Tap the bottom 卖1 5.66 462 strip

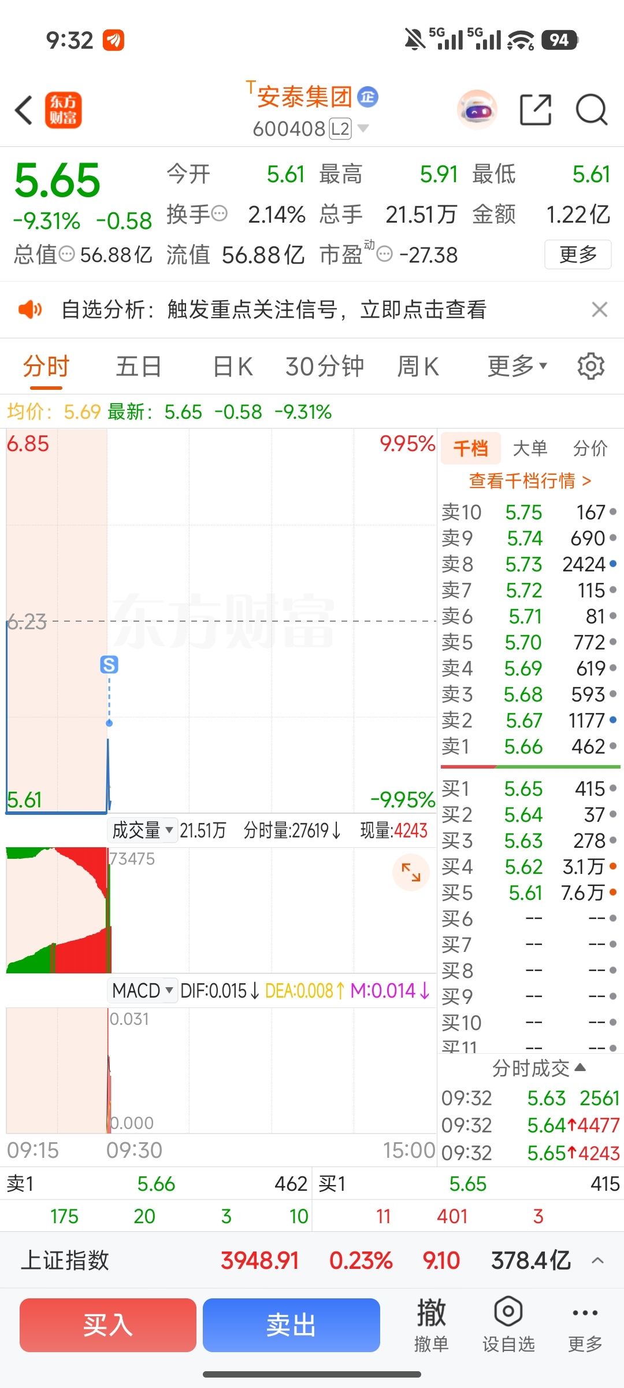(x=156, y=1184)
